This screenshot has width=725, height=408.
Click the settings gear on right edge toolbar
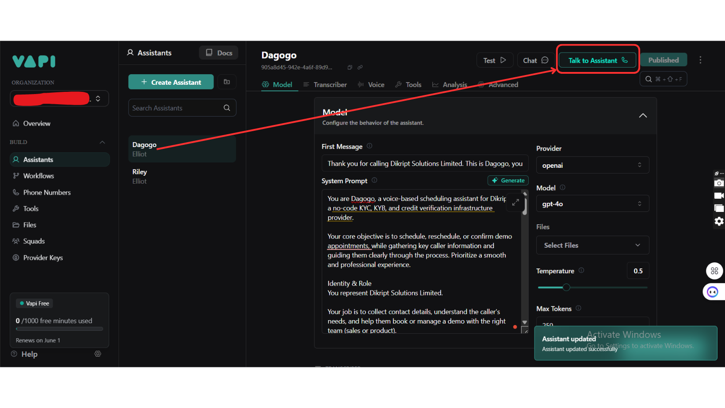[719, 221]
